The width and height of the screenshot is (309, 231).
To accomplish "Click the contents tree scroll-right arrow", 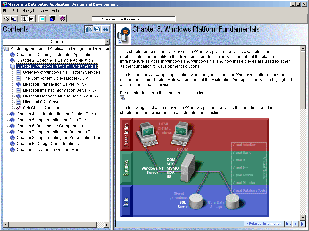I will coord(107,225).
